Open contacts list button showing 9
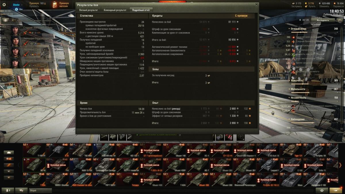The width and height of the screenshot is (345, 194). [x=7, y=190]
